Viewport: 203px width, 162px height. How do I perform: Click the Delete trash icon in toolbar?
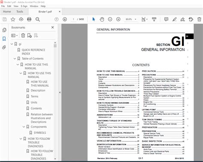pyautogui.click(x=199, y=19)
